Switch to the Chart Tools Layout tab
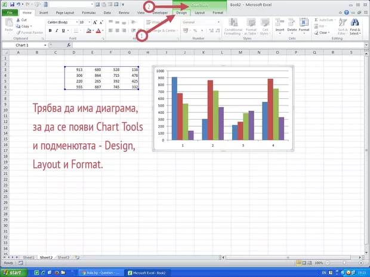Image resolution: width=370 pixels, height=277 pixels. point(200,13)
